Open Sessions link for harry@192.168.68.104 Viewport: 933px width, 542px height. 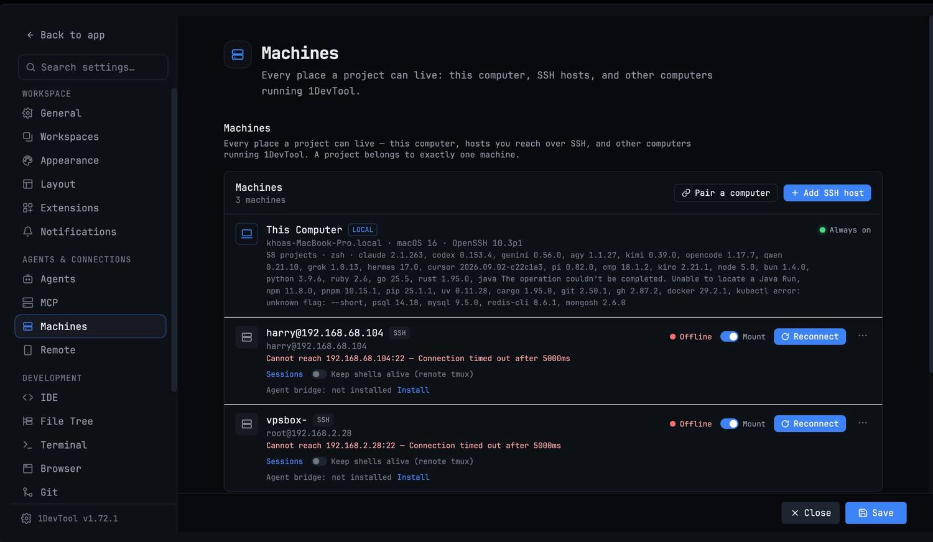pyautogui.click(x=284, y=374)
